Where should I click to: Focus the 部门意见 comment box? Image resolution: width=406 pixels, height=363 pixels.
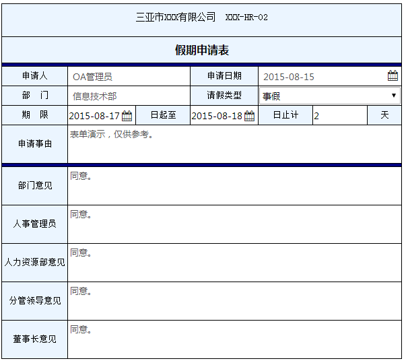point(233,185)
